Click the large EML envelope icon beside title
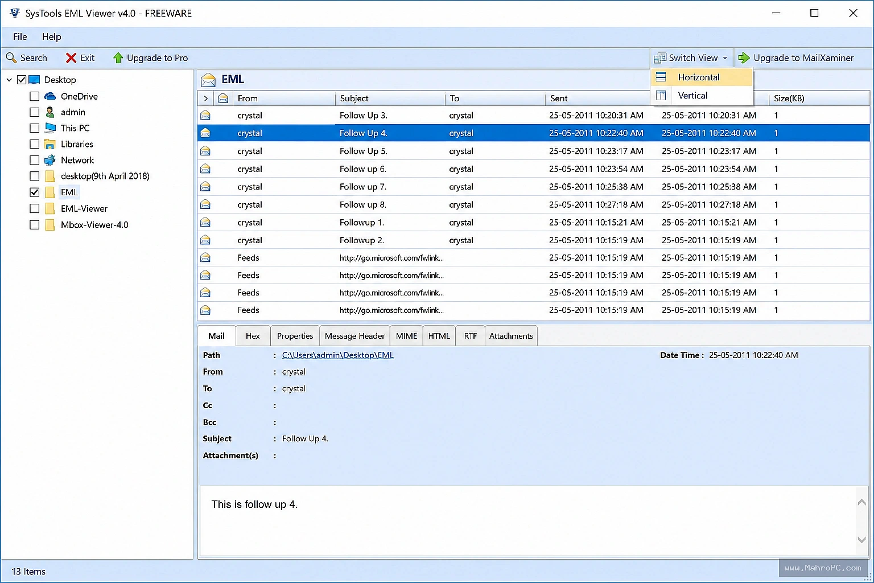 [x=208, y=80]
